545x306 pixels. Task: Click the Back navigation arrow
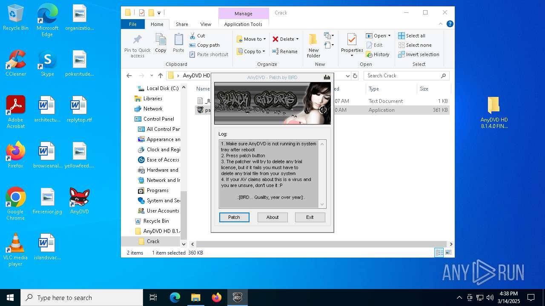(x=129, y=76)
